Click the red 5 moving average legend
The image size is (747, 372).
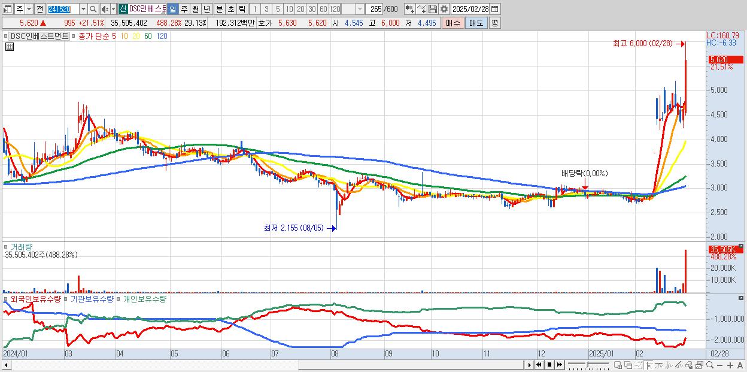coord(114,36)
